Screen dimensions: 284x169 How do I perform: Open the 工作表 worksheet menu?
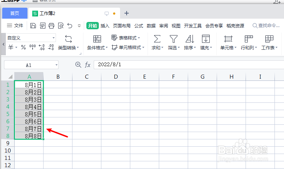269,43
